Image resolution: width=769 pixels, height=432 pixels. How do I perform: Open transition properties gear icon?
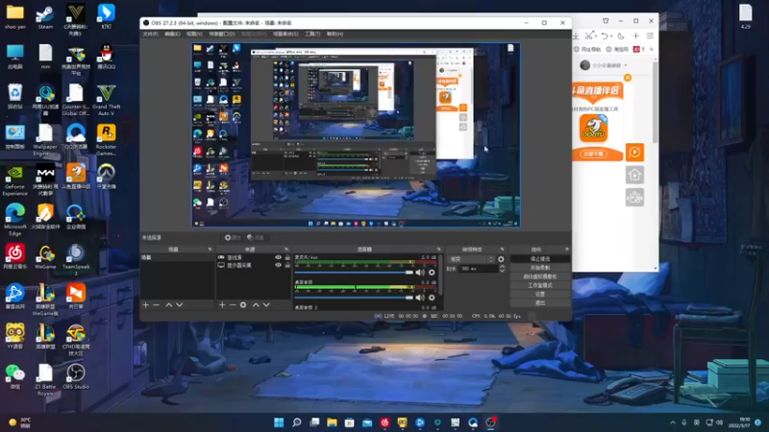(501, 259)
